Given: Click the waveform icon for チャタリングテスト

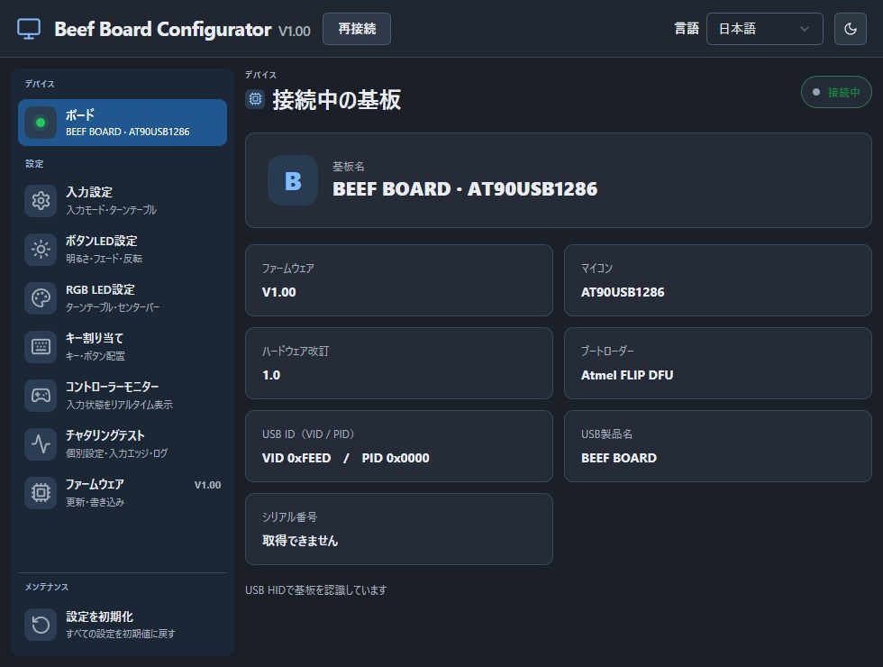Looking at the screenshot, I should 41,443.
